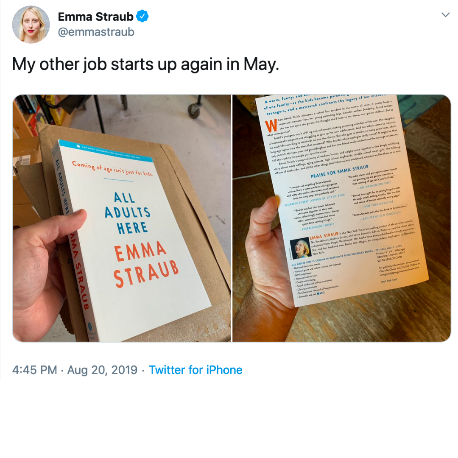The height and width of the screenshot is (458, 458).
Task: Click the Emma Straub display name
Action: [x=95, y=17]
